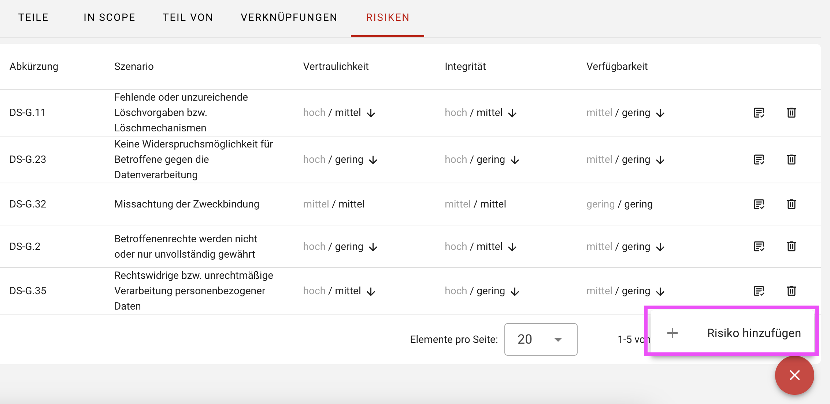
Task: Close the red floating action menu
Action: pyautogui.click(x=794, y=375)
